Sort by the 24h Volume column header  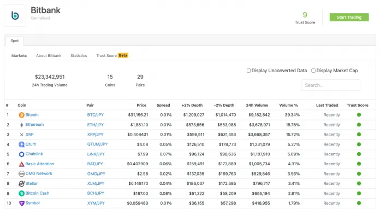(x=257, y=106)
